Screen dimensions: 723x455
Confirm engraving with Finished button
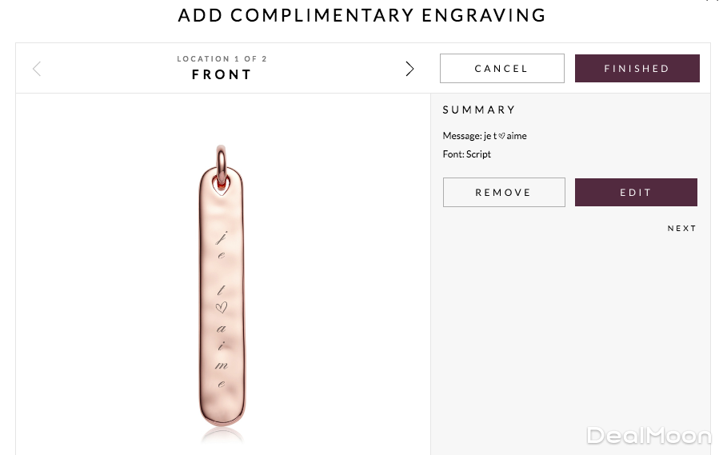637,69
